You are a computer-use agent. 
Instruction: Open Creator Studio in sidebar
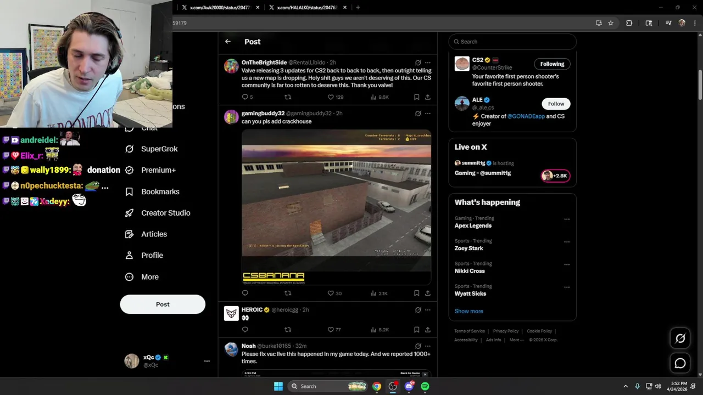pos(158,213)
